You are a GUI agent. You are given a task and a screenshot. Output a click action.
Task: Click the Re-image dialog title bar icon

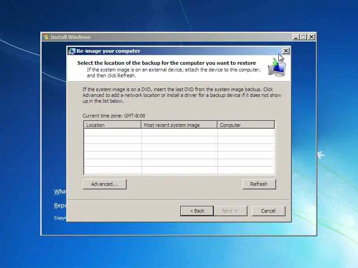coord(72,51)
